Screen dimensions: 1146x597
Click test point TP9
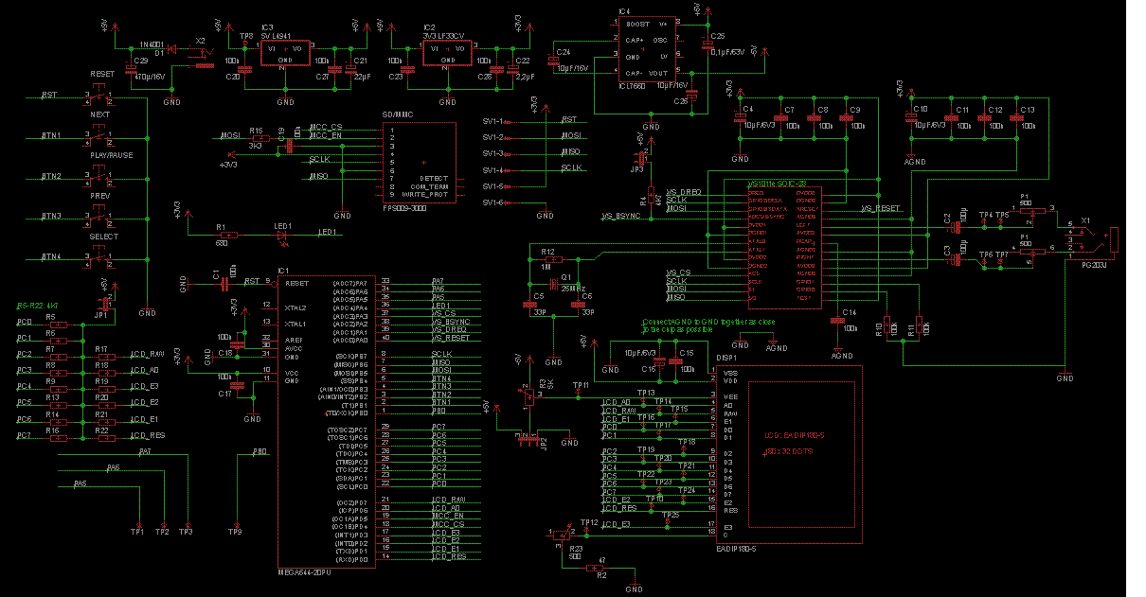click(x=236, y=523)
